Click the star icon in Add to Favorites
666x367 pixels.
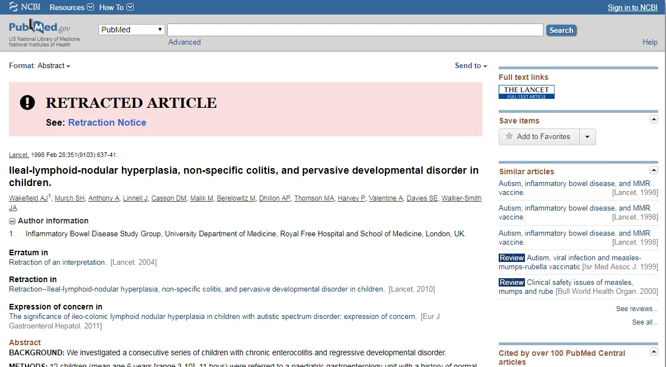[x=509, y=136]
